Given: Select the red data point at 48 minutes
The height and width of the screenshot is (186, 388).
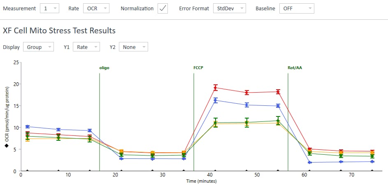Looking at the screenshot, I should 247,93.
